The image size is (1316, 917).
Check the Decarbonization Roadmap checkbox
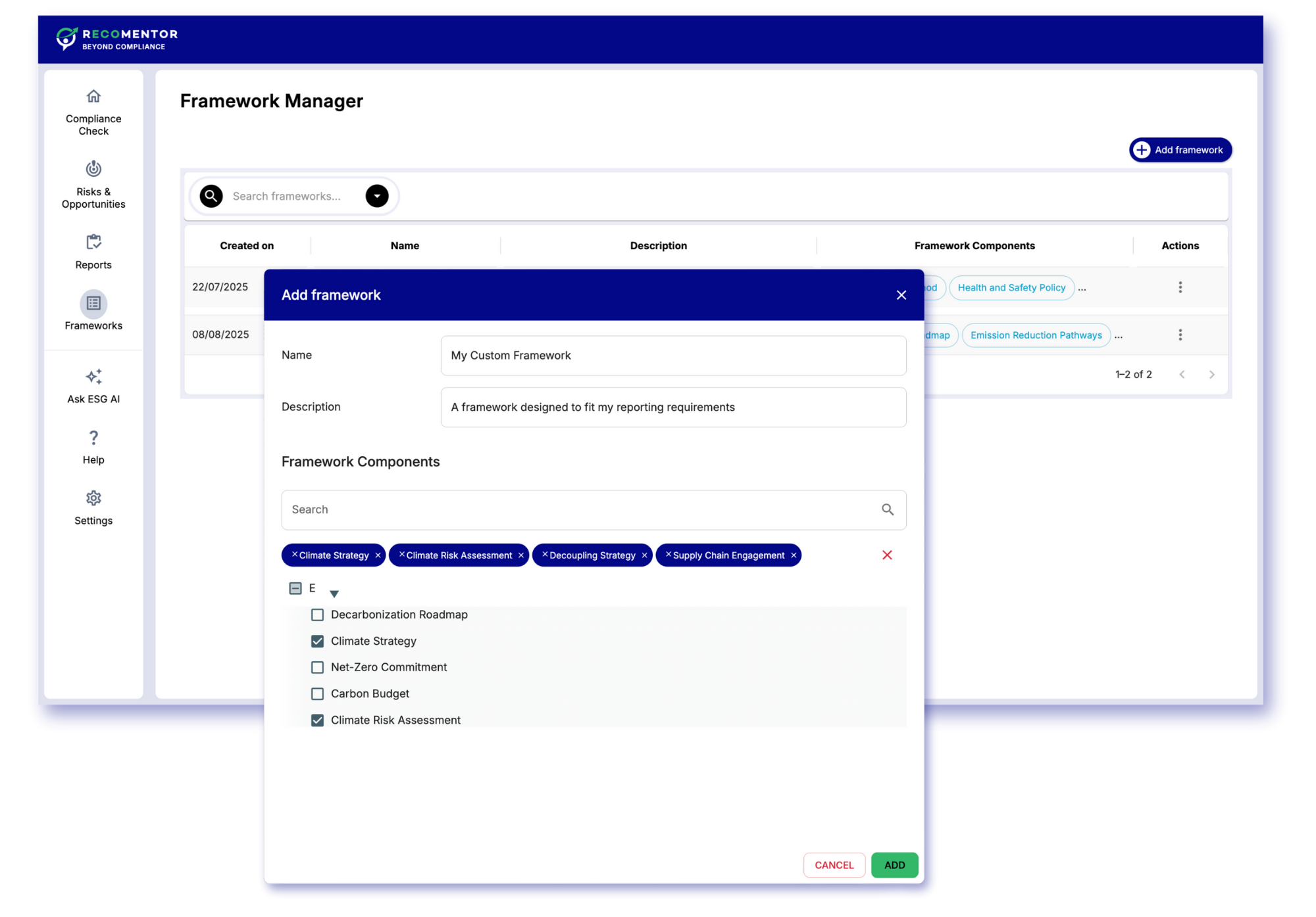click(317, 615)
